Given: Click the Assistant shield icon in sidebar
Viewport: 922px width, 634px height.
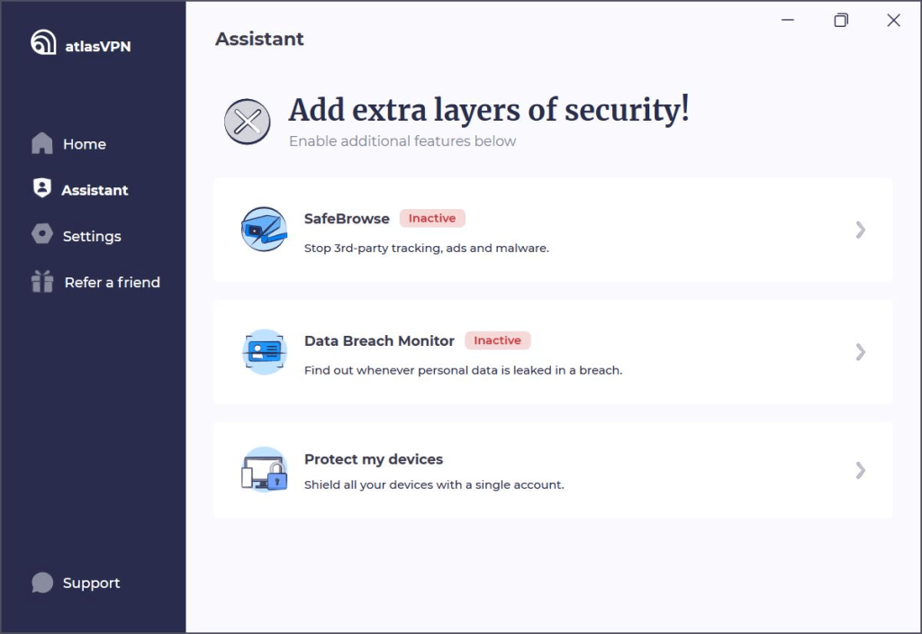Looking at the screenshot, I should [42, 188].
